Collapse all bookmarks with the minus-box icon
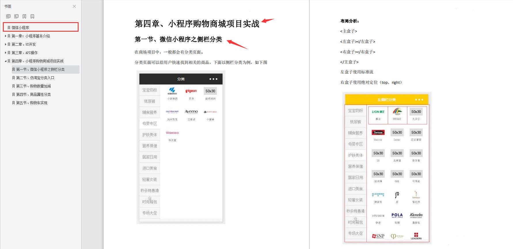 coord(16,16)
